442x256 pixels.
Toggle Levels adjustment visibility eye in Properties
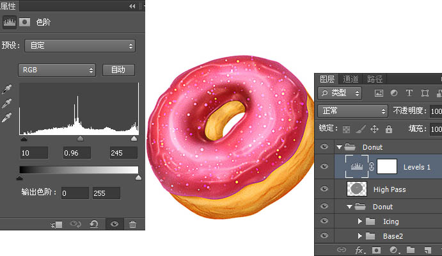pos(114,224)
